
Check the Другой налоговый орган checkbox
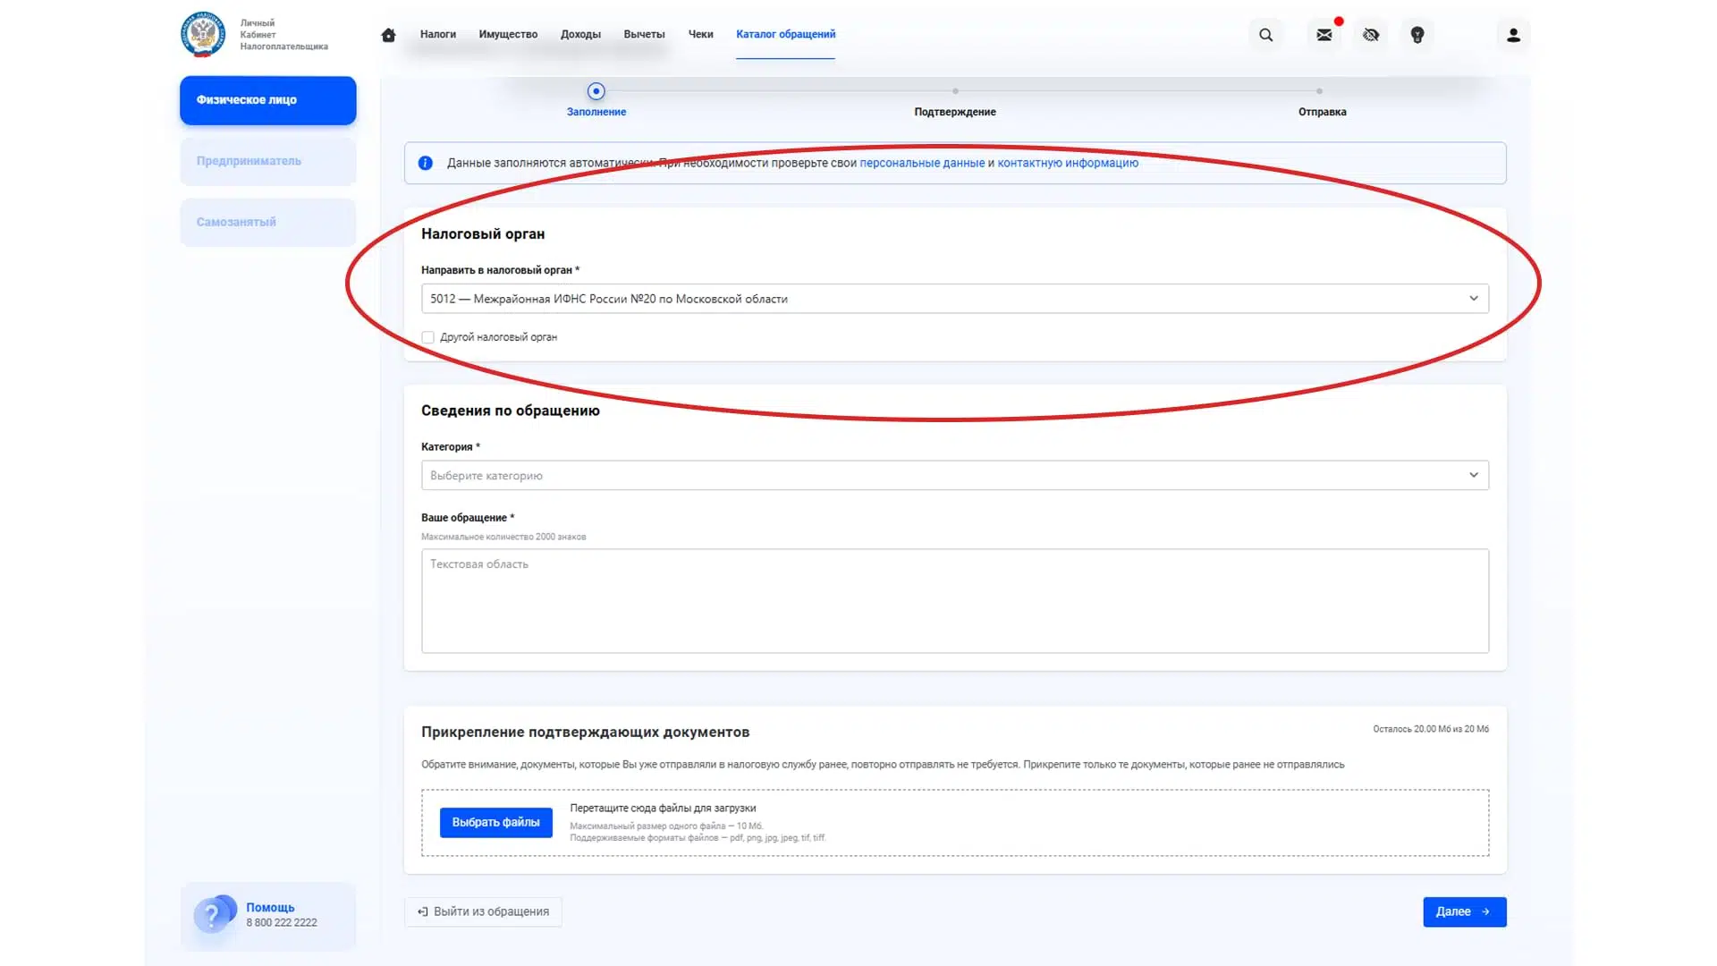click(428, 337)
